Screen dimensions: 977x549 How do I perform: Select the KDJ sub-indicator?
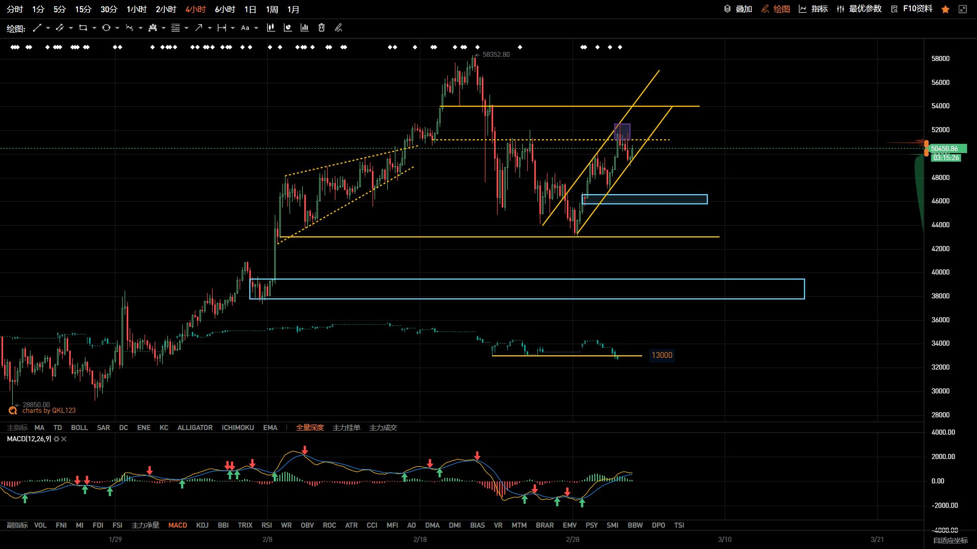click(x=202, y=525)
